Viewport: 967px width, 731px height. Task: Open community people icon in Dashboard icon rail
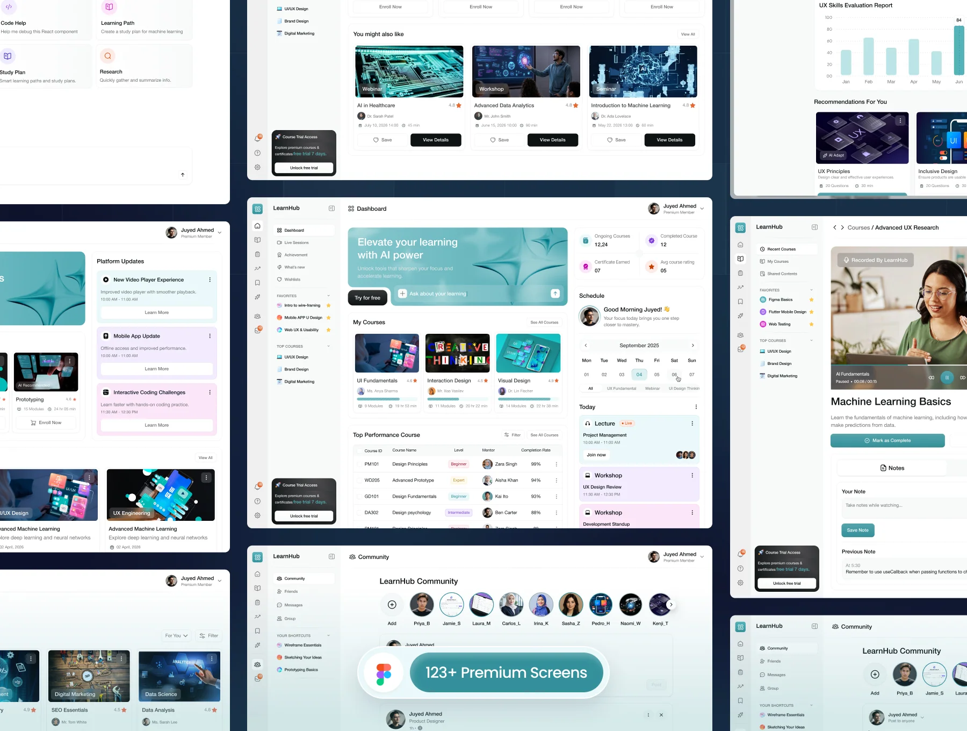(257, 317)
